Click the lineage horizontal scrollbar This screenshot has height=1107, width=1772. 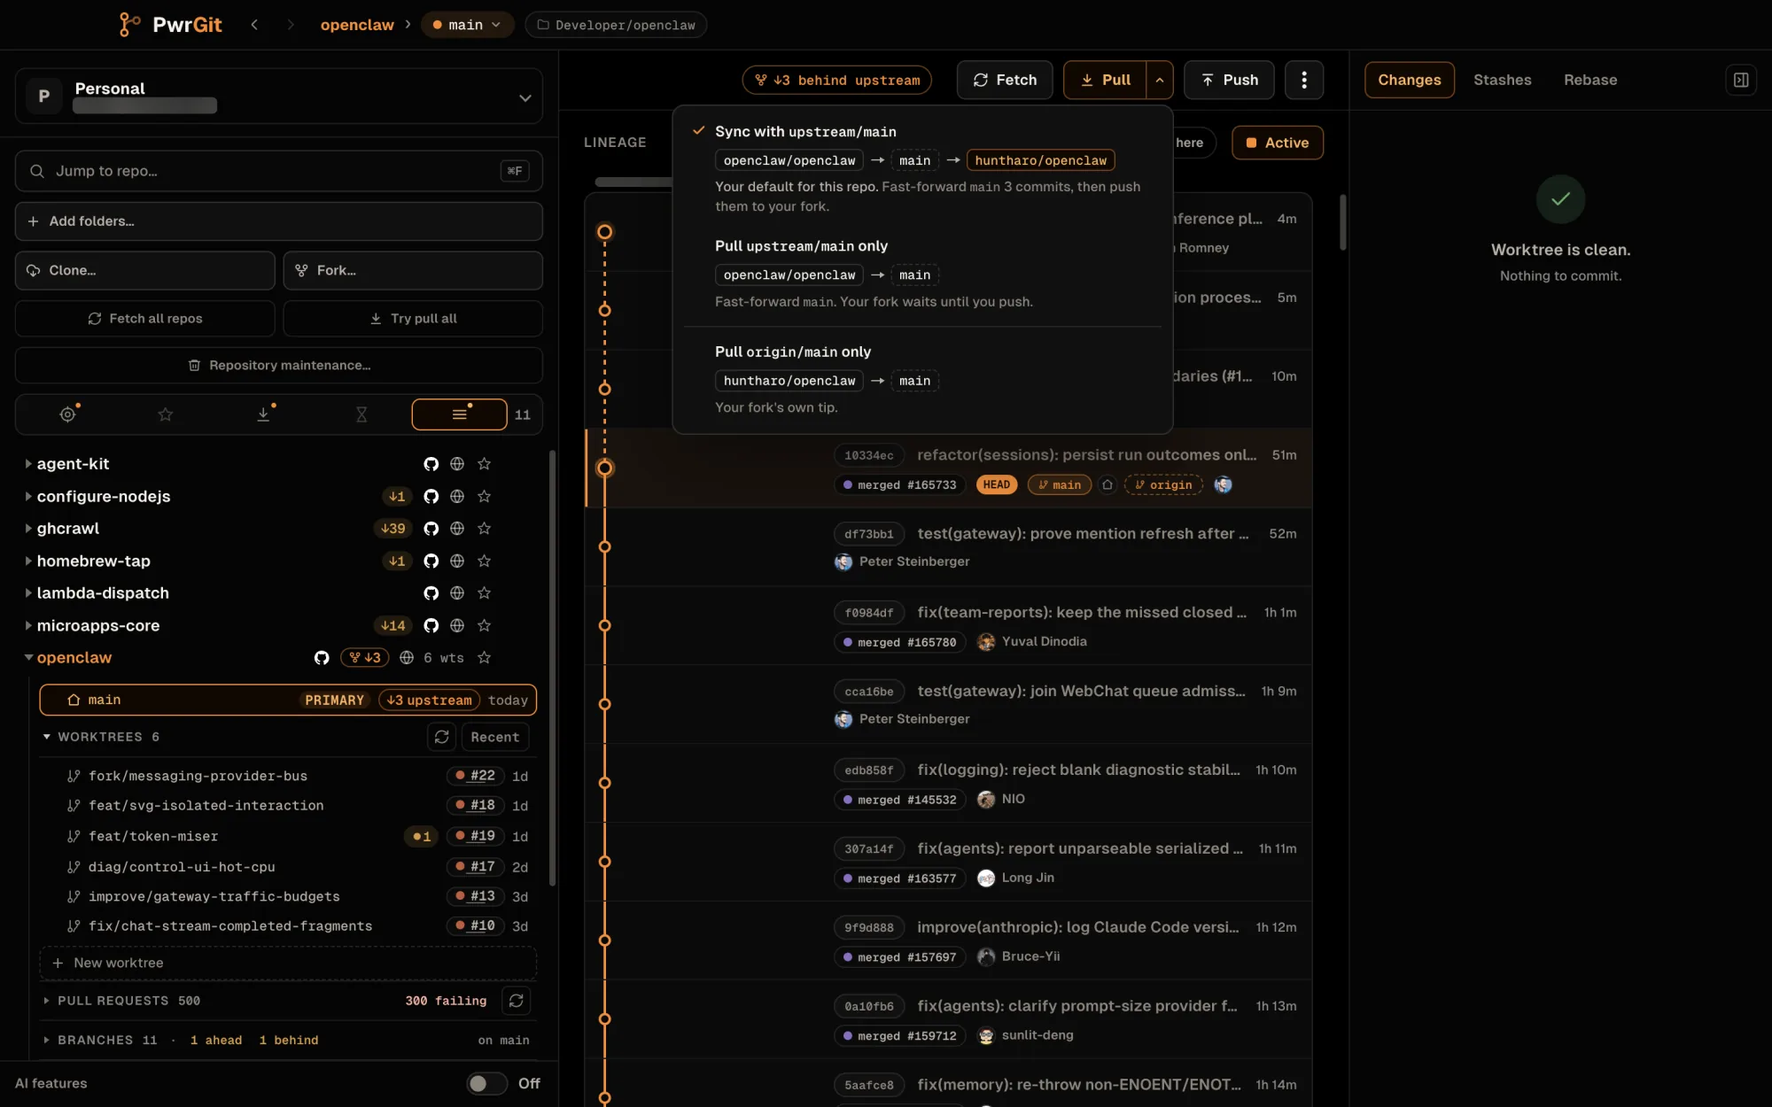(633, 182)
